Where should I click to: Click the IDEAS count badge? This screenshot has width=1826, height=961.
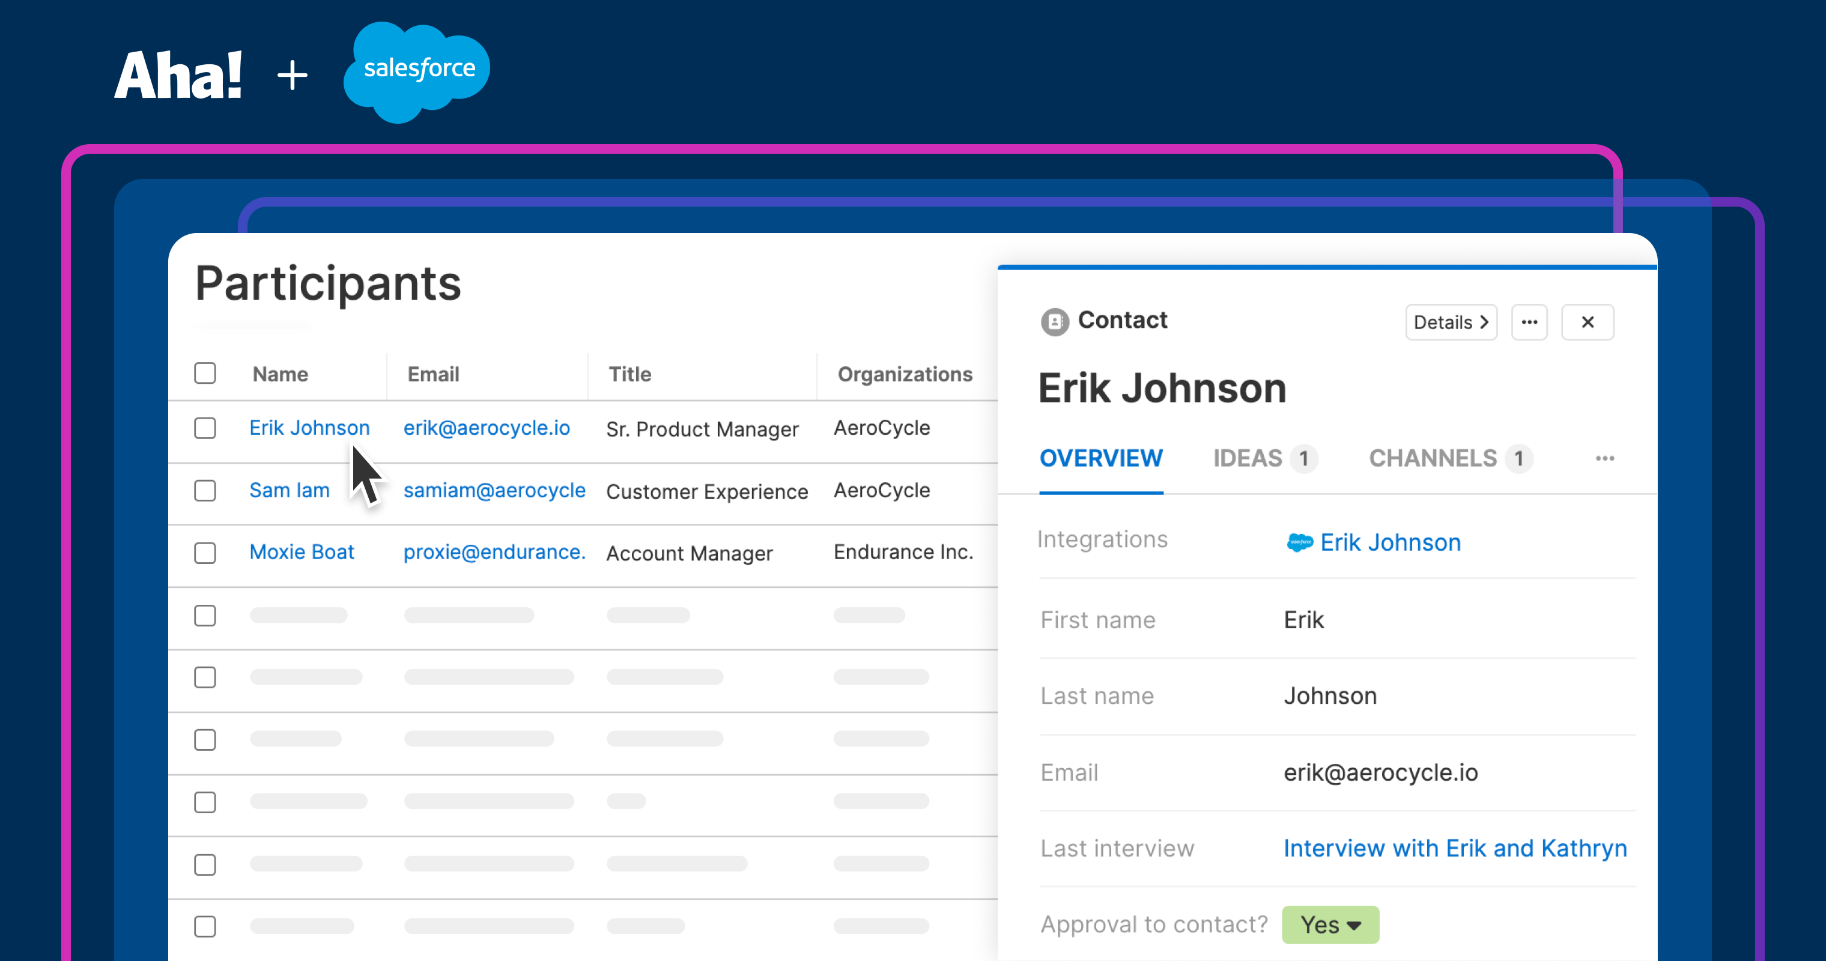point(1303,458)
